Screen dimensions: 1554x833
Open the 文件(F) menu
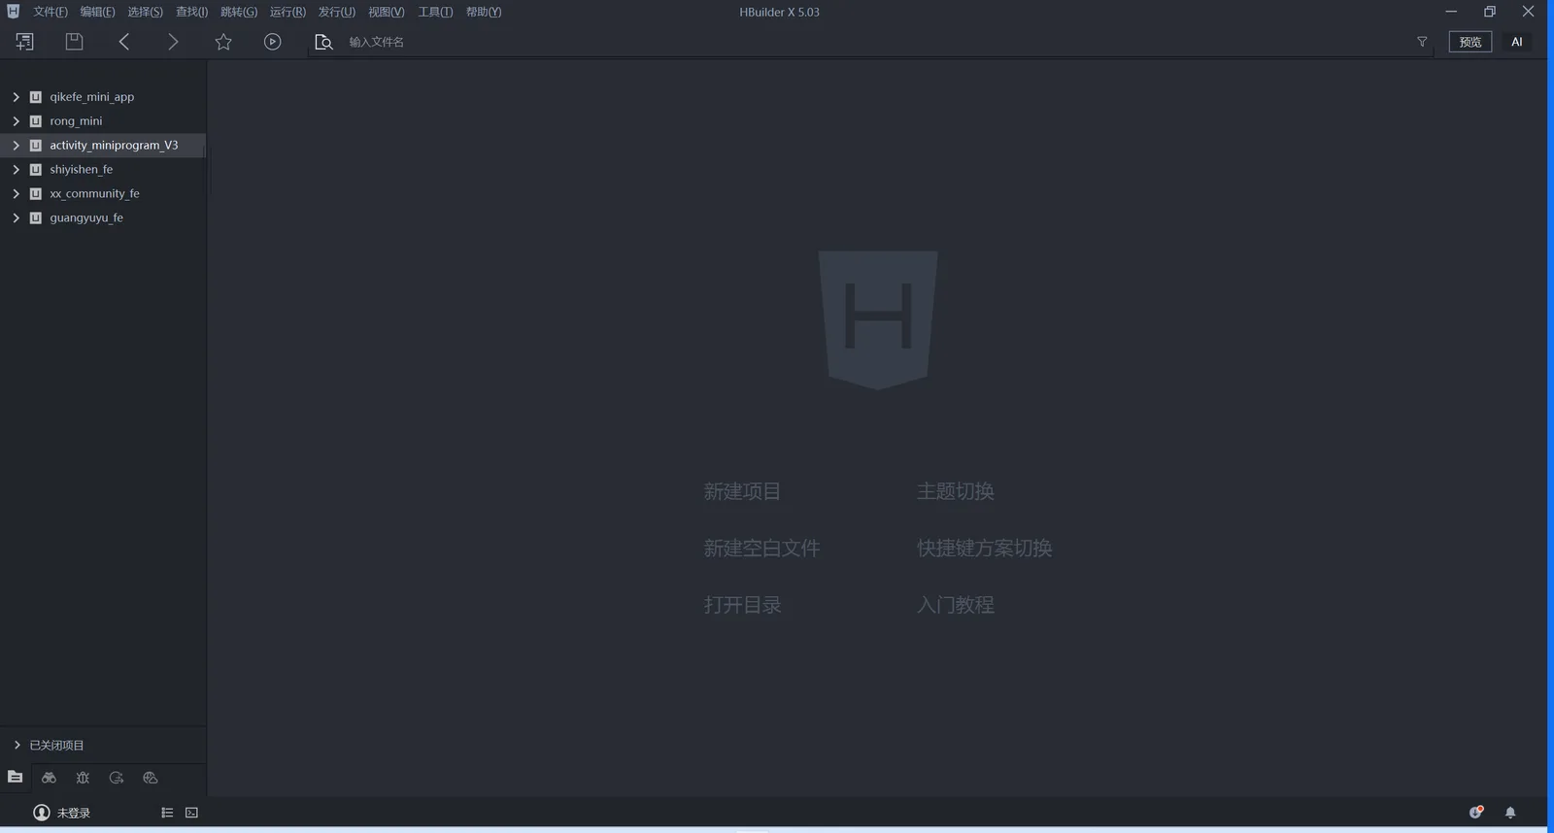[x=51, y=12]
